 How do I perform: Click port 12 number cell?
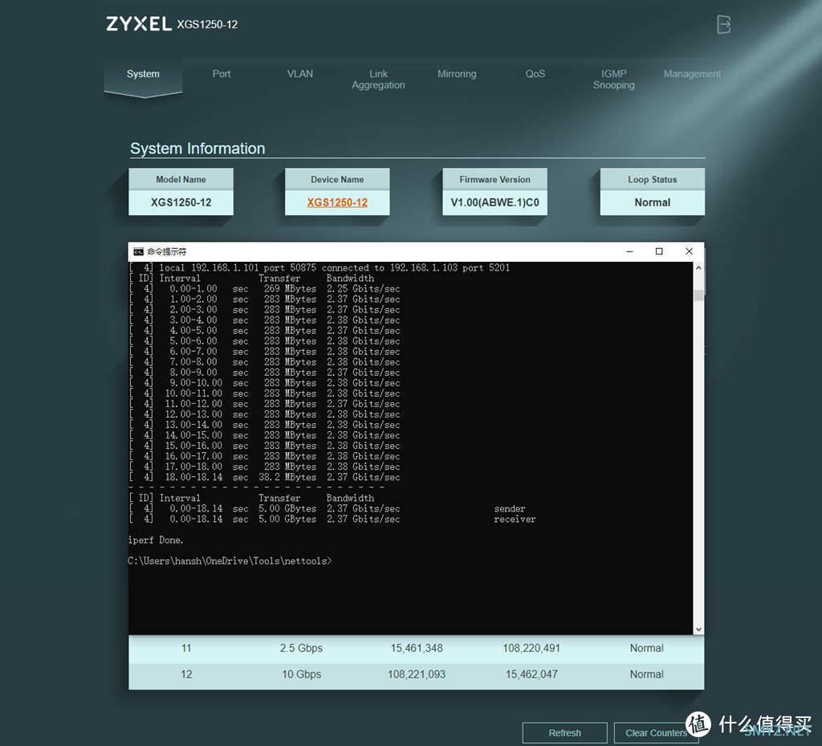click(186, 675)
